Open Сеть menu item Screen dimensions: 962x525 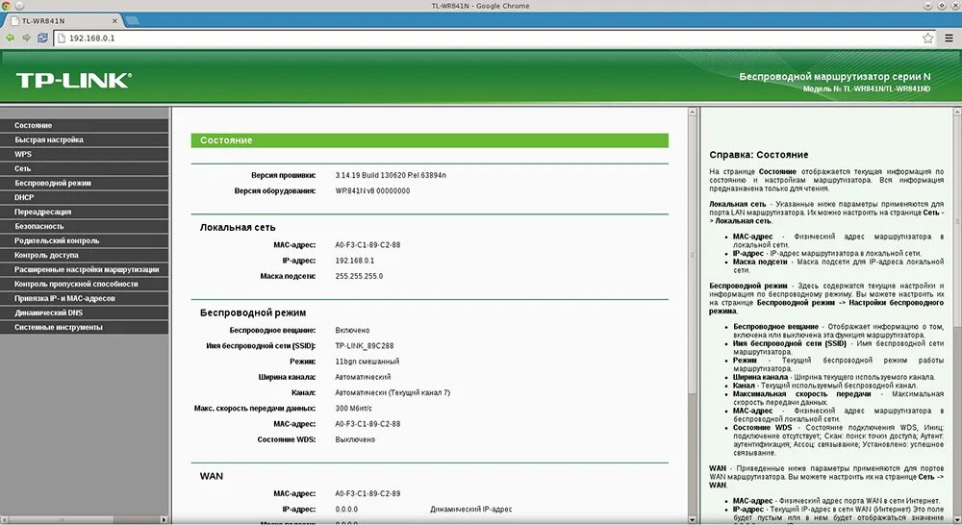[x=84, y=168]
